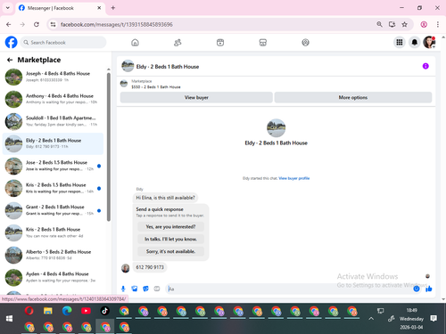Click Eldy listing thumbnail in chat header
Viewport: 446px width, 334px height.
tap(128, 66)
